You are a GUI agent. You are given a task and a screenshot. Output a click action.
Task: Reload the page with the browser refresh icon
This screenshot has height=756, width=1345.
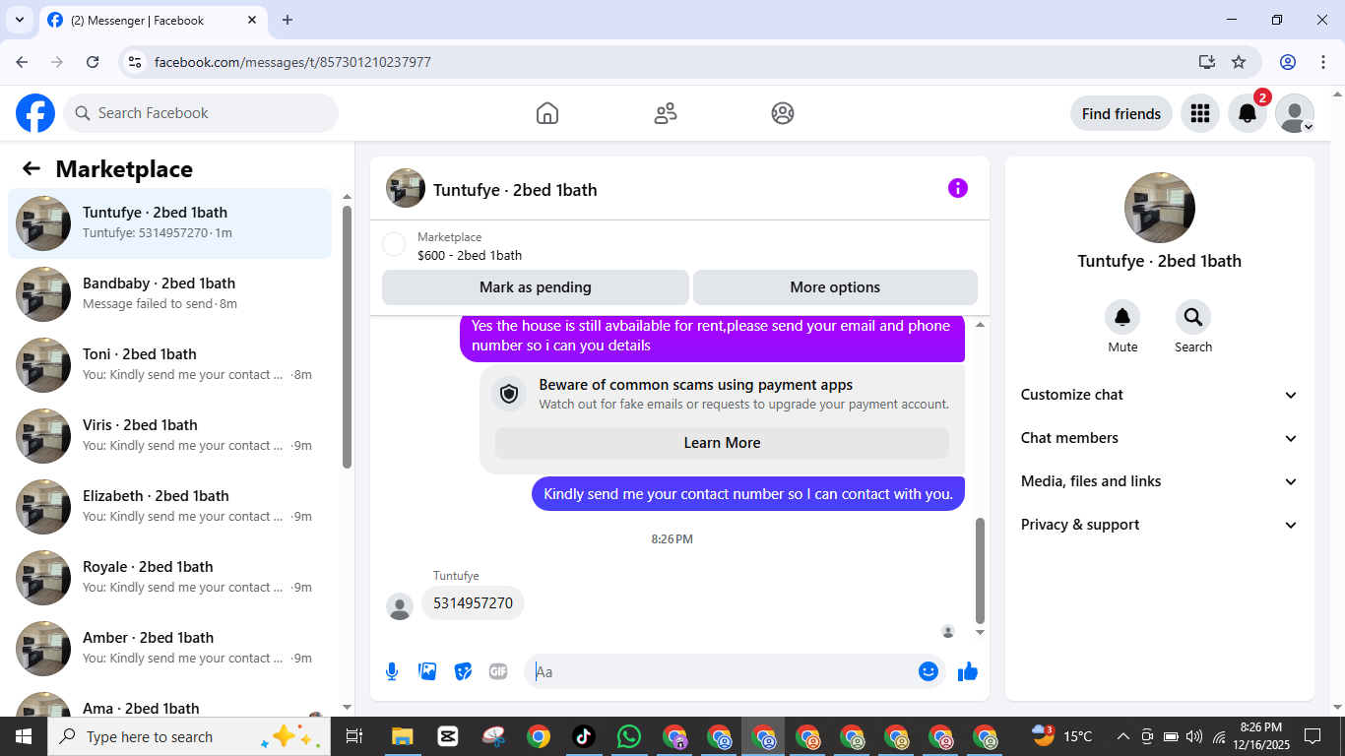point(93,62)
